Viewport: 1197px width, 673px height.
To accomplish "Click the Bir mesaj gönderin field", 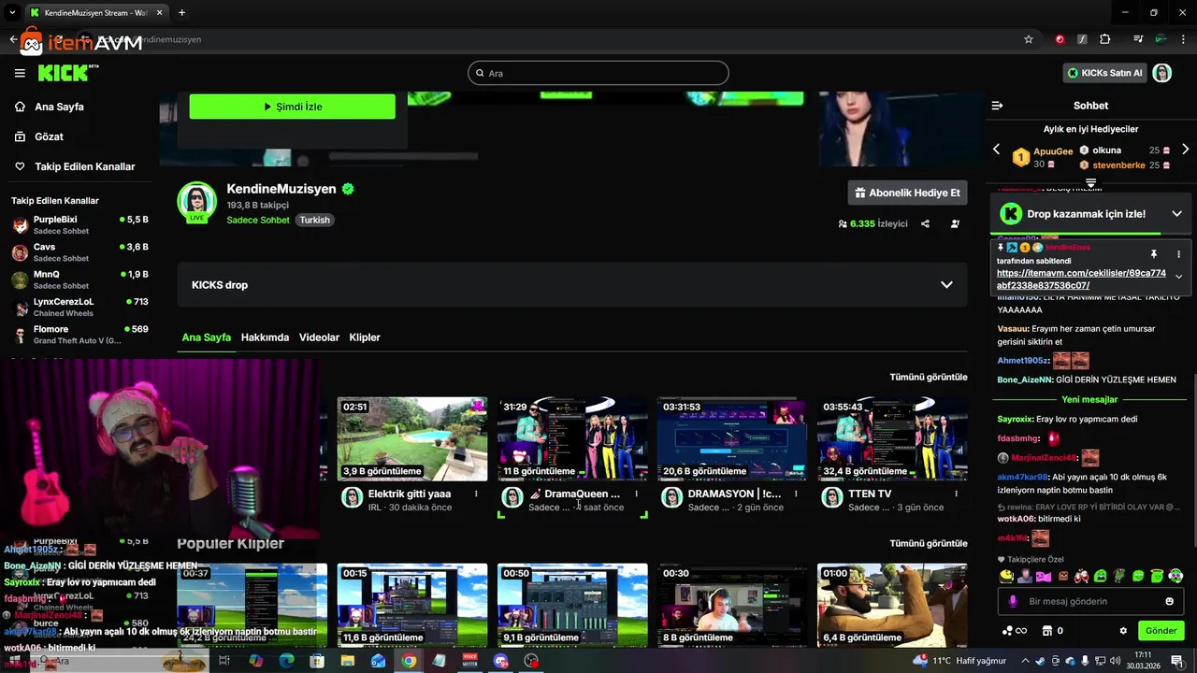I will pos(1090,601).
